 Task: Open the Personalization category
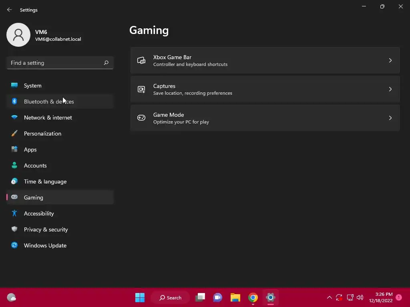60,134
